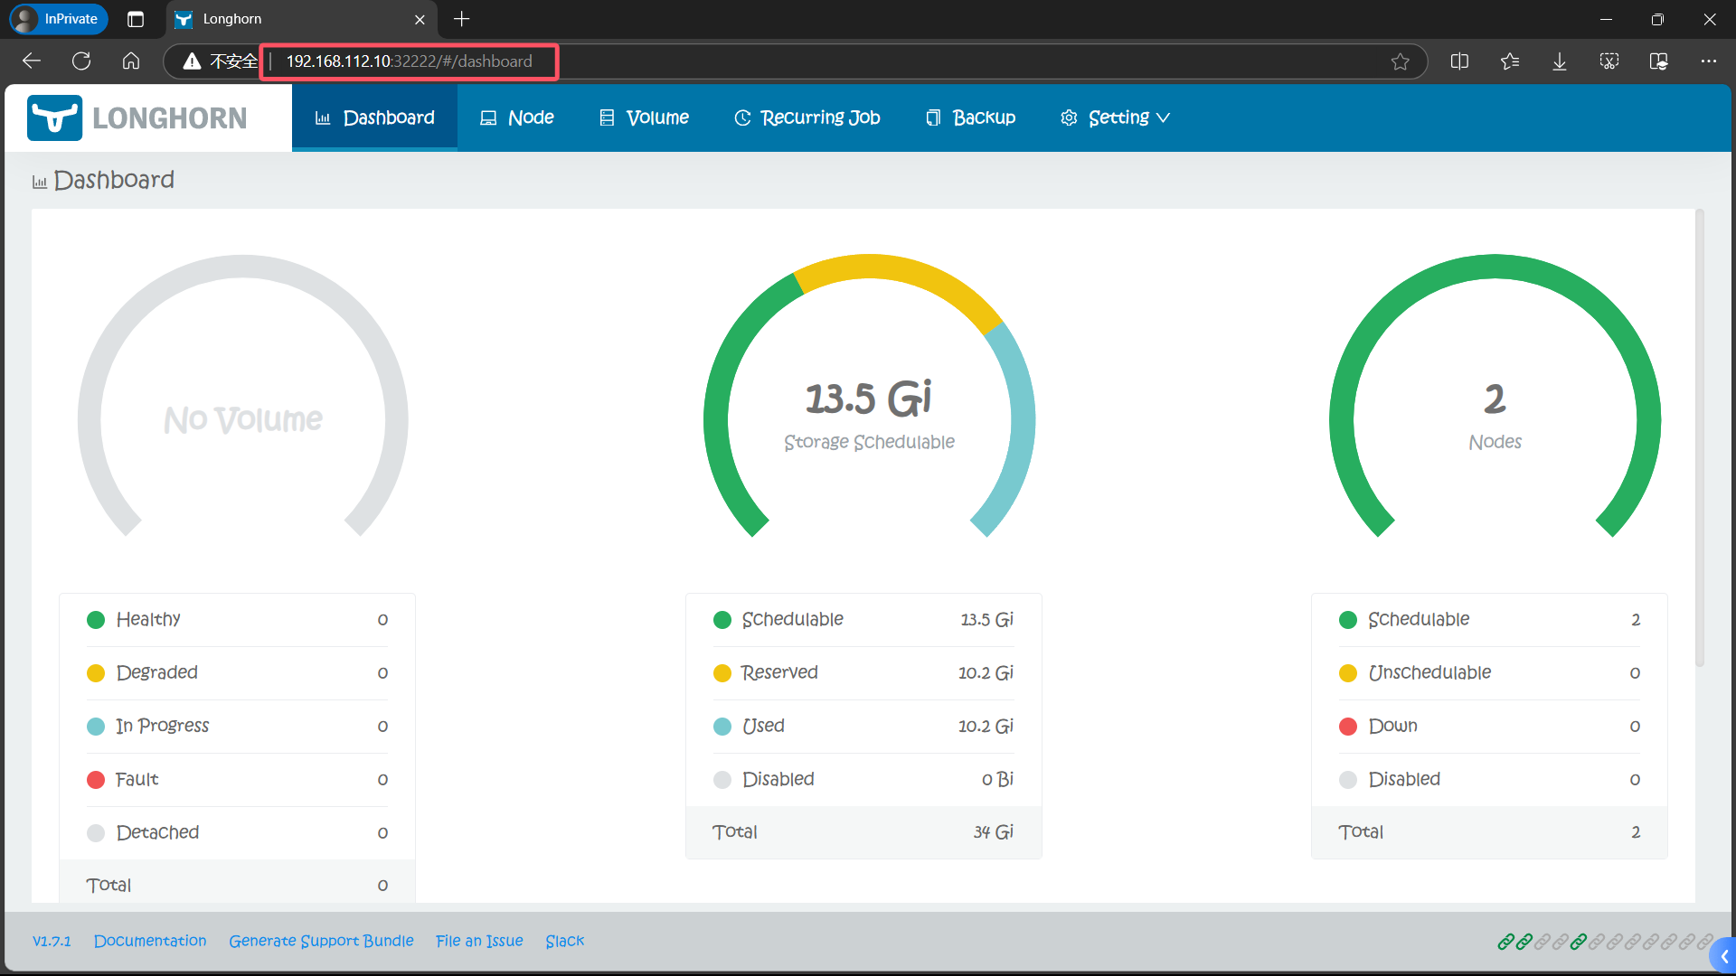1736x976 pixels.
Task: Click the 13.5 Gi storage gauge value
Action: (868, 399)
